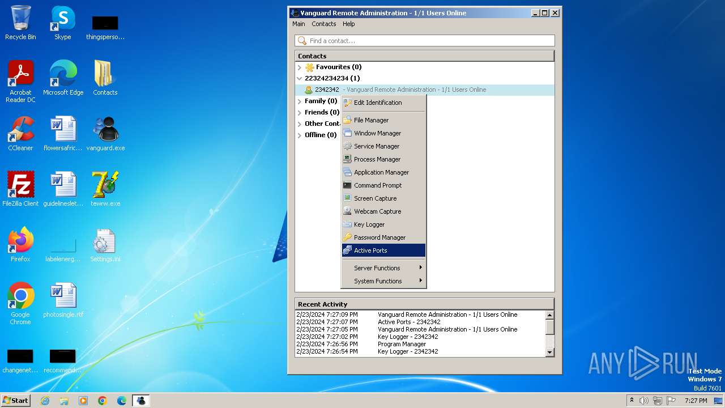Open the Help menu

(x=349, y=24)
